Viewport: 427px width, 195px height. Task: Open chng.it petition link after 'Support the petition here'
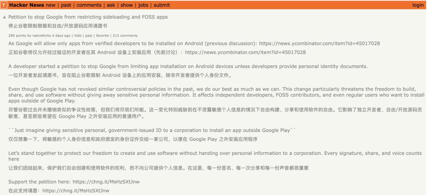(x=106, y=182)
